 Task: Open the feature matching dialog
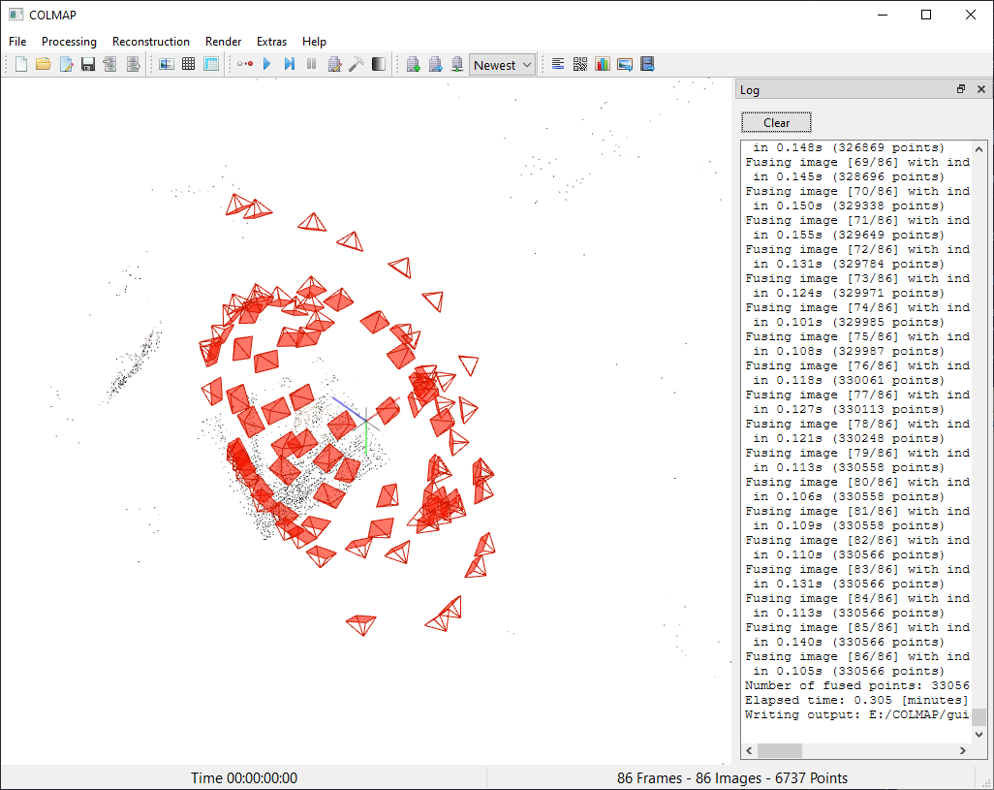[188, 63]
